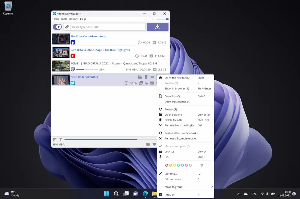Open color label settings gear

coord(202,165)
